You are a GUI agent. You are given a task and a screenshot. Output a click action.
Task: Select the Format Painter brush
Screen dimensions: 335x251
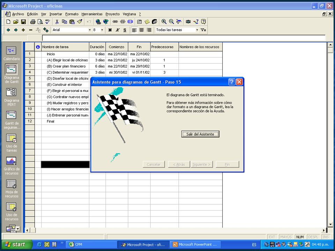80,22
